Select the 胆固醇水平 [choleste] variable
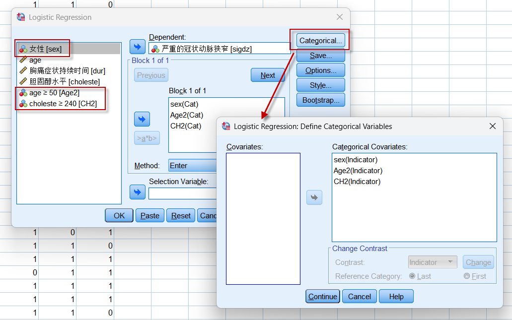This screenshot has height=320, width=512. click(64, 81)
